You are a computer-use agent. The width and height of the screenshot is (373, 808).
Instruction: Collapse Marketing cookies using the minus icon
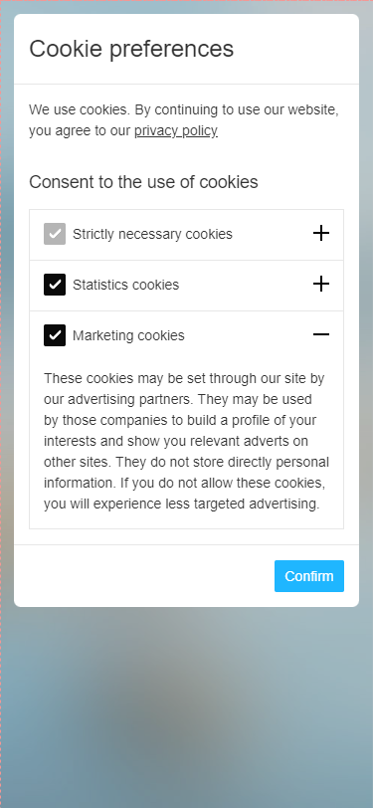(321, 334)
